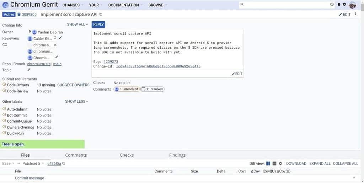Switch to unified diff view
The image size is (364, 183).
pyautogui.click(x=274, y=163)
